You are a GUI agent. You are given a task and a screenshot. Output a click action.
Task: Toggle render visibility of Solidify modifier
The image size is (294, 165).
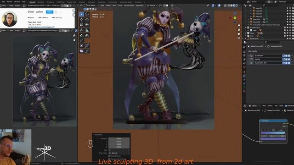coord(289,59)
